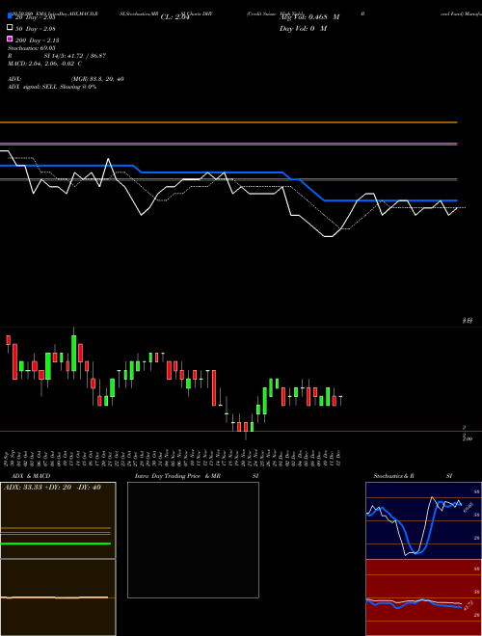The image size is (482, 636).
Task: Click the 'Intra Day Trading Price' panel title
Action: 168,476
